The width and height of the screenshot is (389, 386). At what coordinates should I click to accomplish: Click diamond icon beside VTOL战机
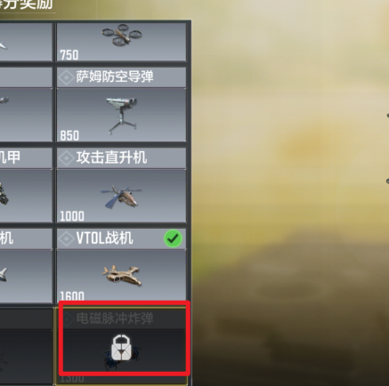coord(66,238)
